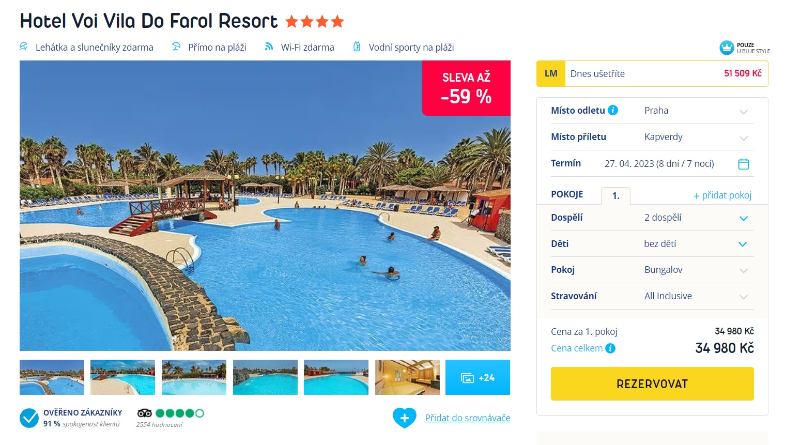Open the Místo odletu Praha dropdown
Viewport: 785px width, 445px height.
652,111
